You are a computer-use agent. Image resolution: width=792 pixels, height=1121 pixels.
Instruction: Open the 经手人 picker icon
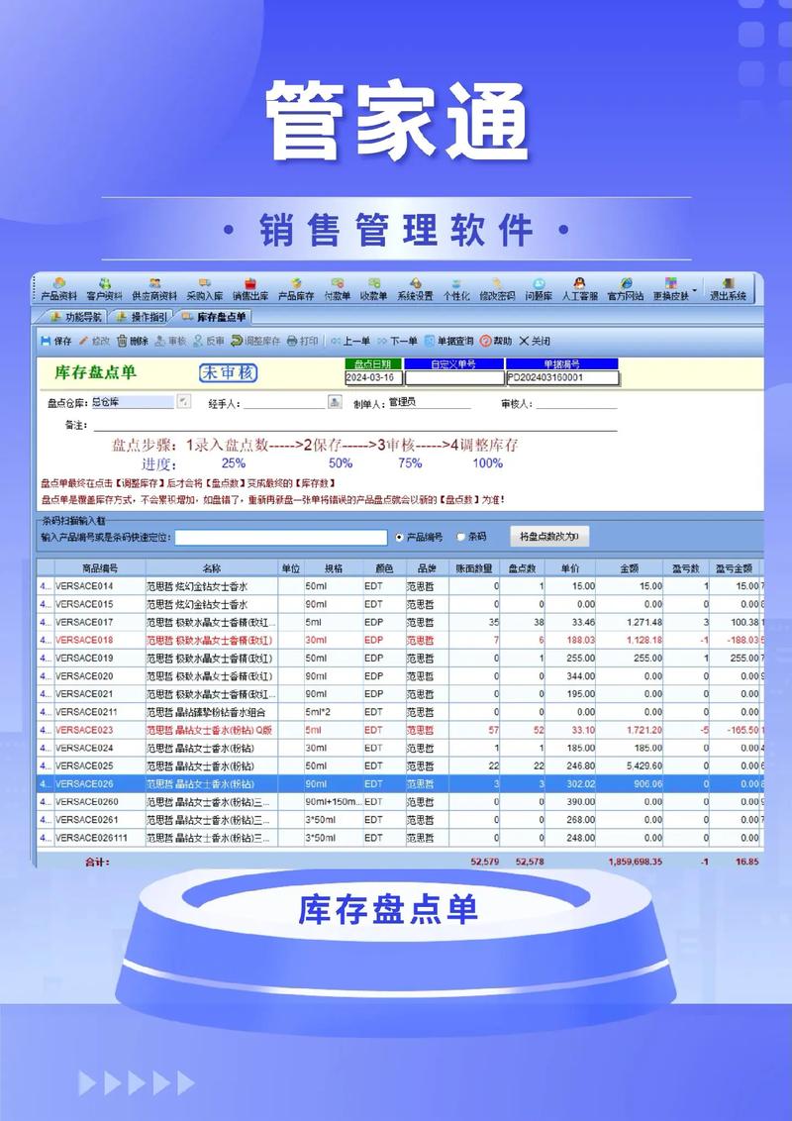pos(335,402)
